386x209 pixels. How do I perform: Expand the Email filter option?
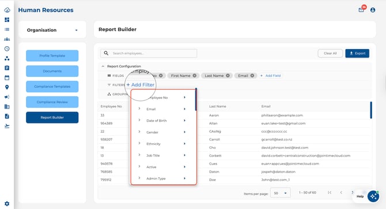pos(139,109)
